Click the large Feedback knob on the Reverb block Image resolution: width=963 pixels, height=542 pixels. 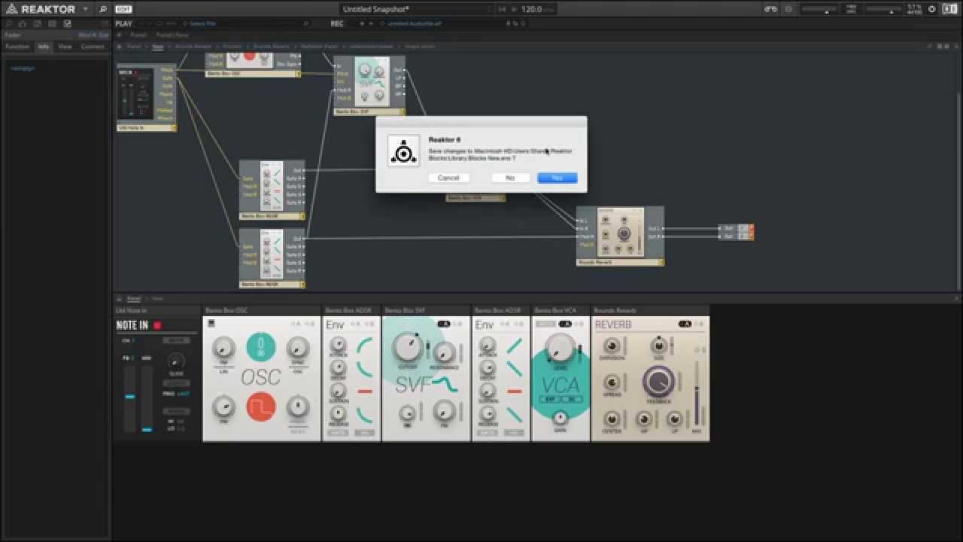(658, 382)
